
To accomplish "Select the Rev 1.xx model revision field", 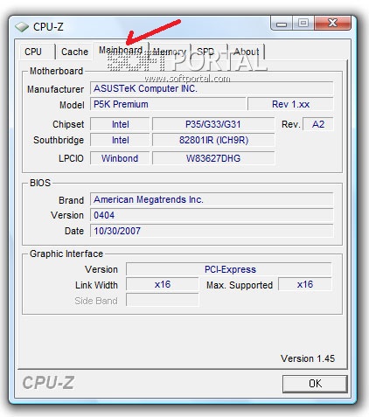I will [x=290, y=104].
